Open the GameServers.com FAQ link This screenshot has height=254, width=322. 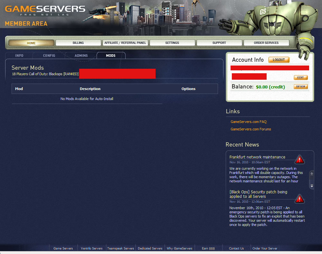[x=249, y=122]
